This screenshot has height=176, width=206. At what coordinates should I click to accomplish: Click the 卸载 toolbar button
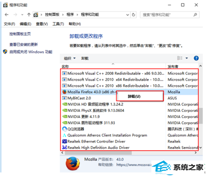pos(85,58)
